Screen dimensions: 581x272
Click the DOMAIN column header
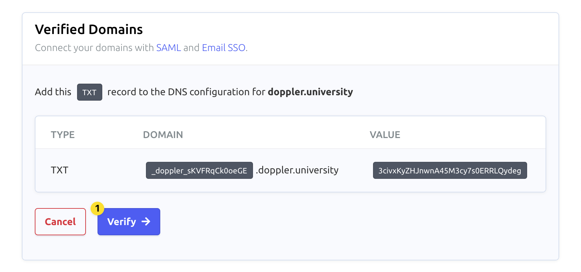163,135
